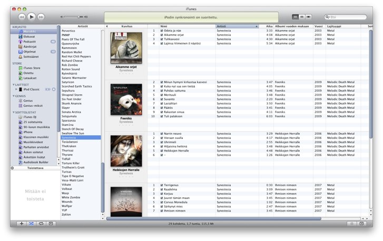Screen dimensions: 383x241
Task: Select artist Type O Negative
Action: coord(73,176)
